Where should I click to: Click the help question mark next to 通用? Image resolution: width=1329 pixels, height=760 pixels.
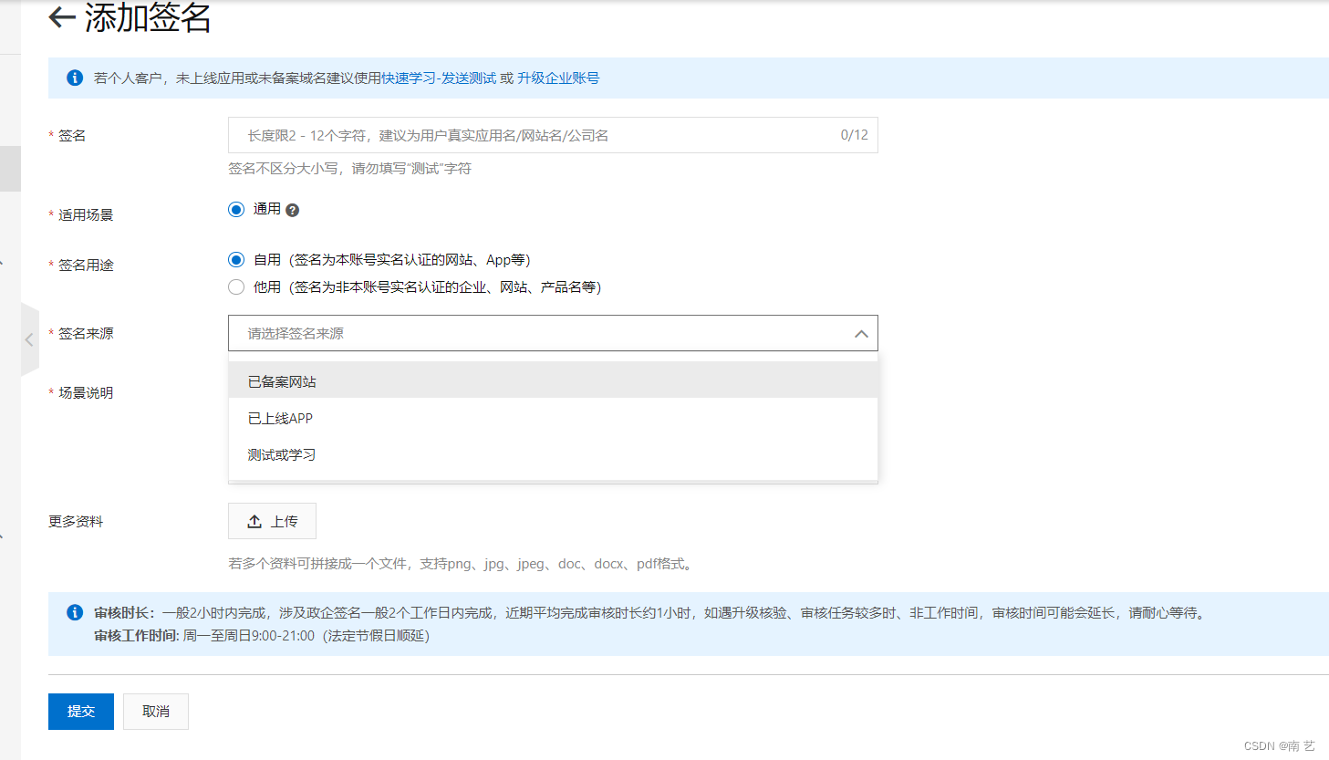292,210
